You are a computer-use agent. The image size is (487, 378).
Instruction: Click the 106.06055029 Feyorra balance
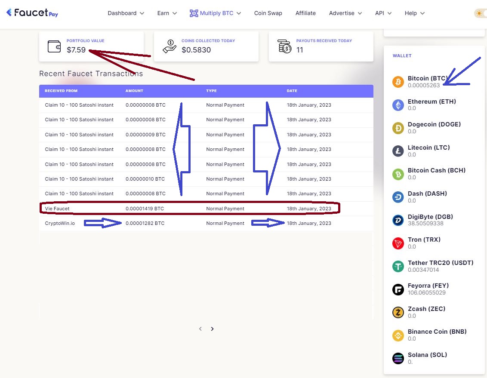click(x=426, y=293)
